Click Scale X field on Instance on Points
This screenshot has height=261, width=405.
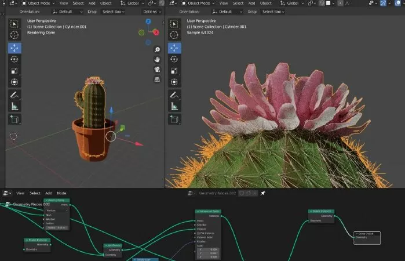tap(209, 249)
